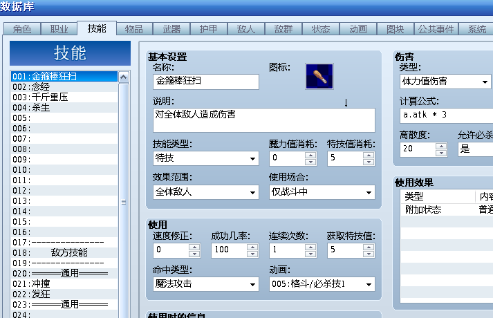Select list entry 018: 敌方技能

click(64, 252)
